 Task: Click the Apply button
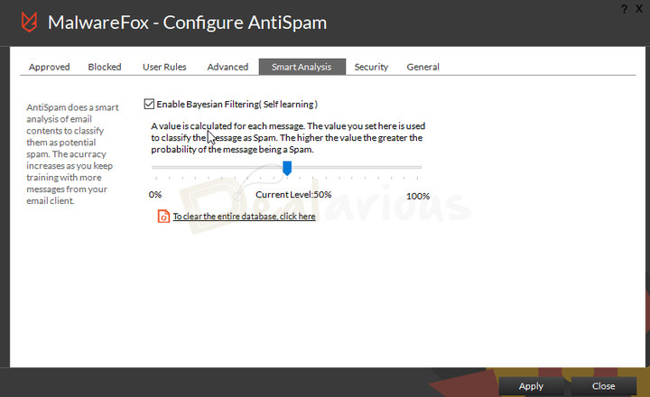531,386
